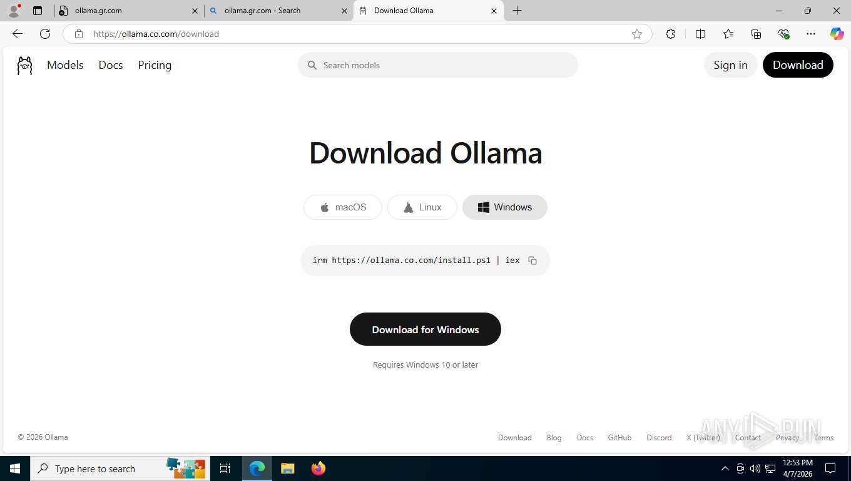Close the ollama.gr.com tab
The image size is (851, 481).
point(195,11)
